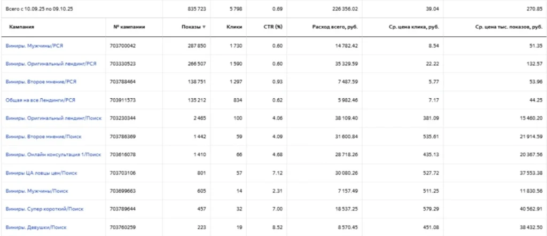Sort by Ср. цена клика header
This screenshot has width=547, height=236.
(413, 27)
